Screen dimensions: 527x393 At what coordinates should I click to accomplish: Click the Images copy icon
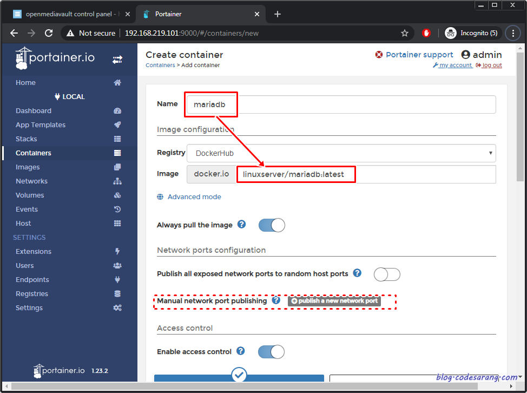(x=117, y=167)
